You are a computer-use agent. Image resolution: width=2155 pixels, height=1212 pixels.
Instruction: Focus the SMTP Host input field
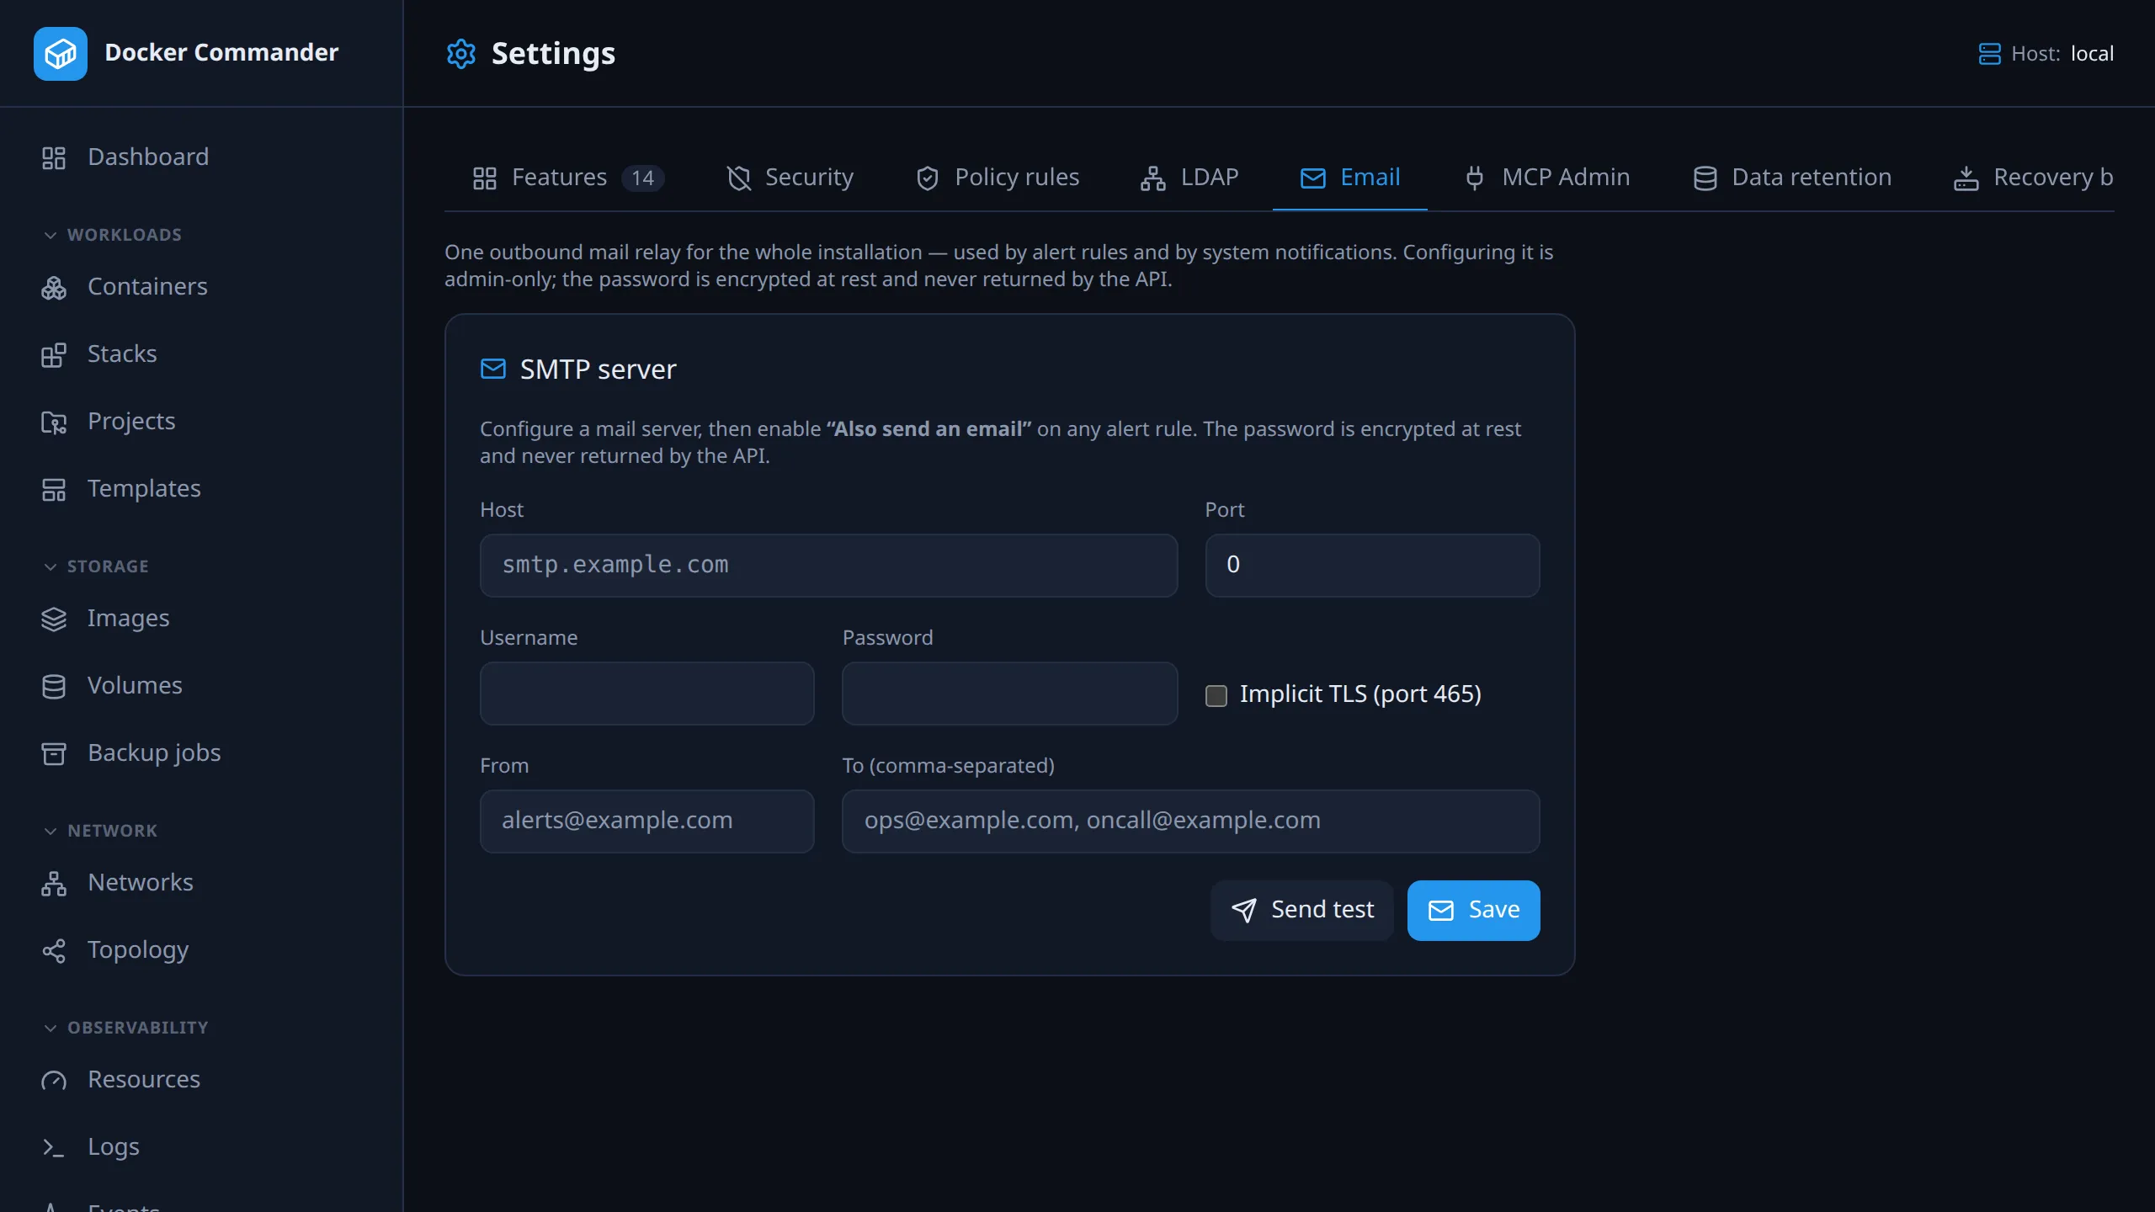(828, 566)
